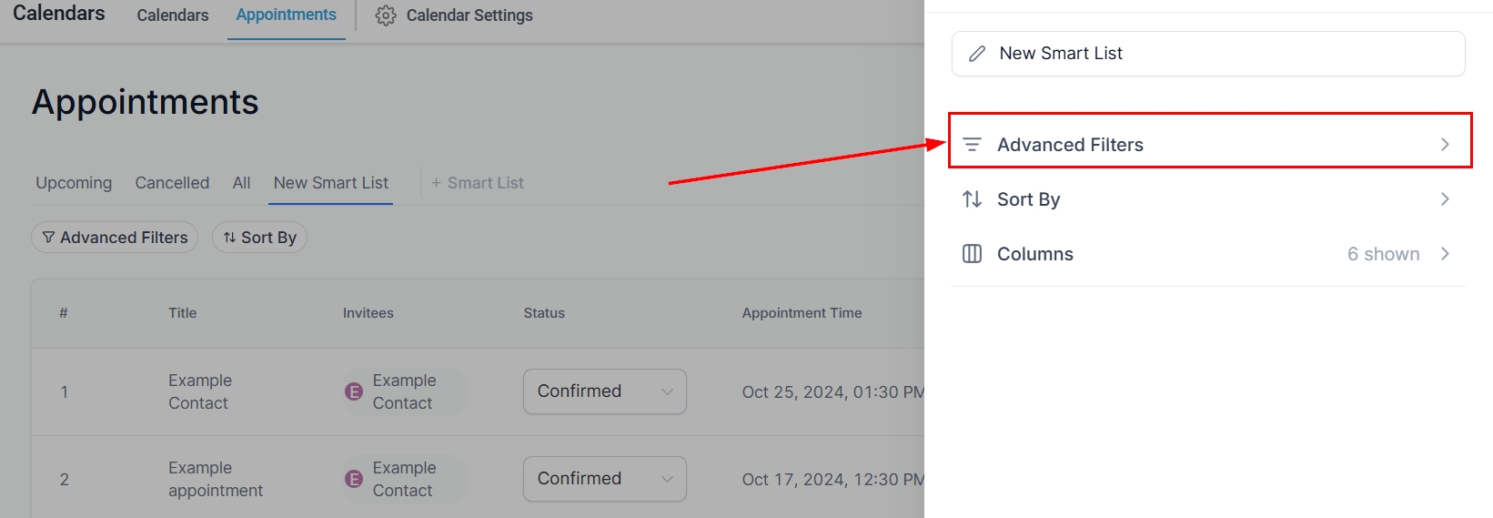Open the Status dropdown for row 1

pyautogui.click(x=604, y=391)
